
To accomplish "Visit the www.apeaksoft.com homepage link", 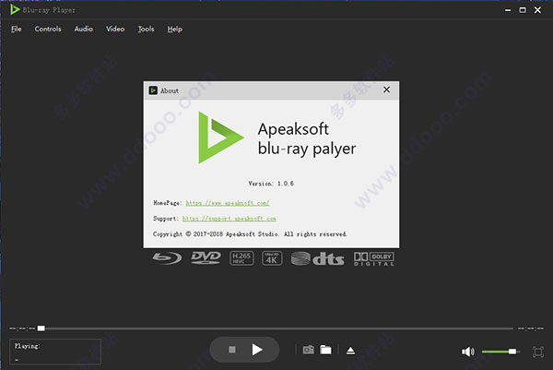I will coord(227,201).
